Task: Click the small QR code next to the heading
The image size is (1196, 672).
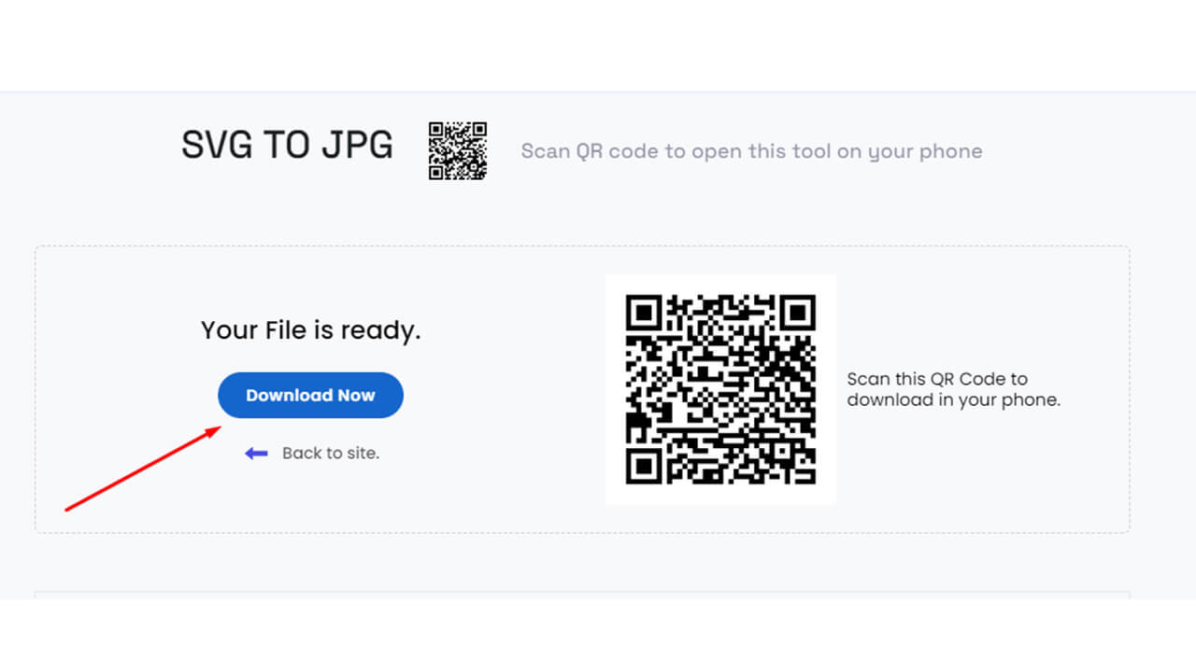Action: pyautogui.click(x=457, y=149)
